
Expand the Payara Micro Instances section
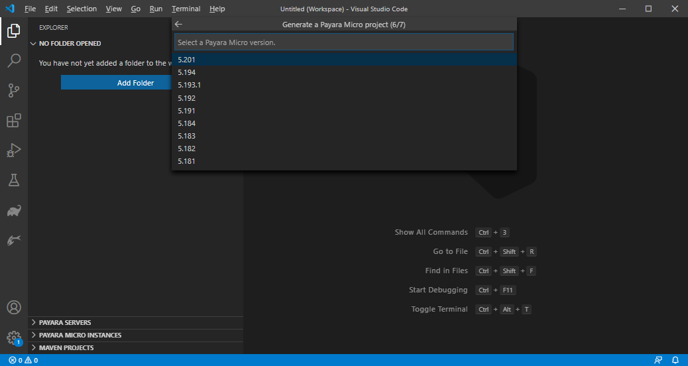tap(80, 335)
